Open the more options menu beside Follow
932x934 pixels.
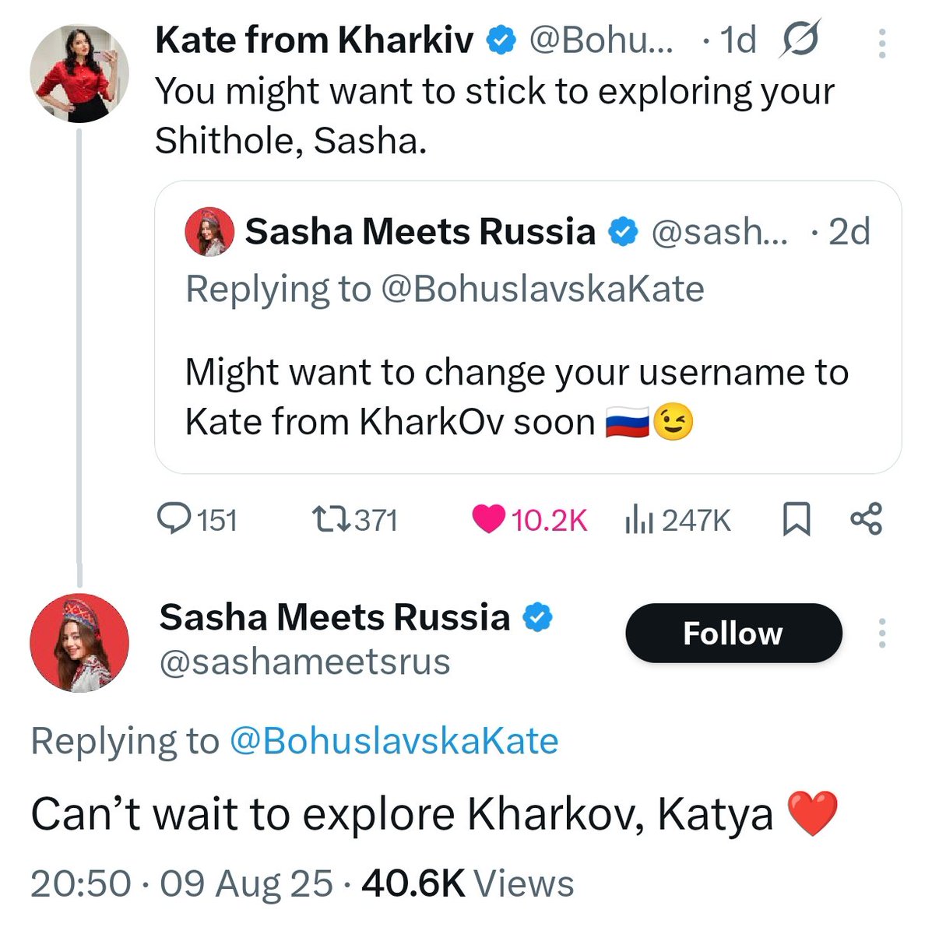[881, 634]
